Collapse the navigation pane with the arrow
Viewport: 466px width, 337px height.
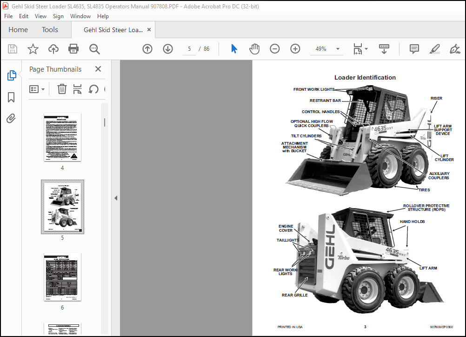tap(116, 198)
